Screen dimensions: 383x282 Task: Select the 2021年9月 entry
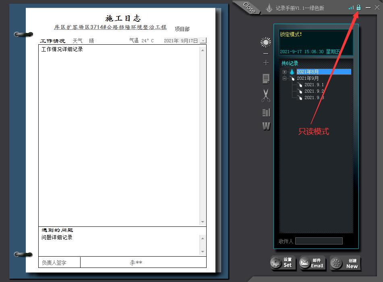pos(308,78)
